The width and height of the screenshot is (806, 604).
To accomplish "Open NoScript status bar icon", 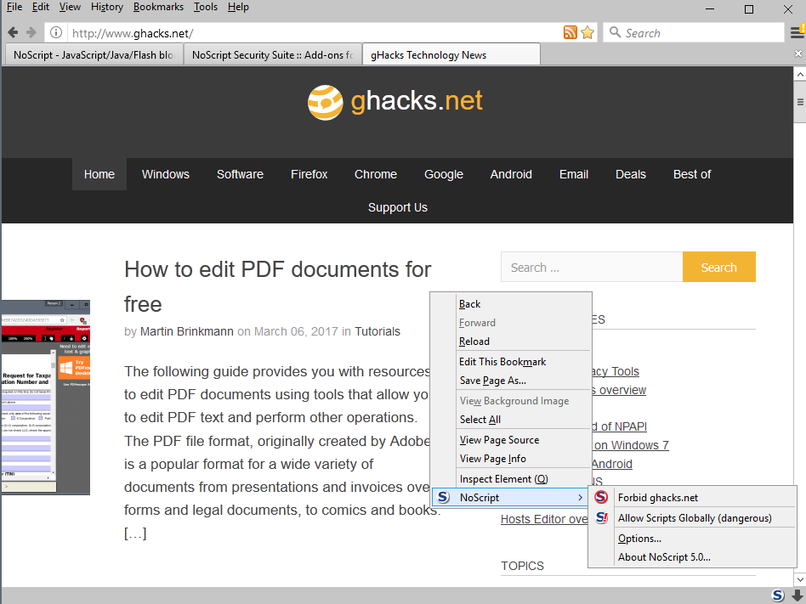I will [x=778, y=596].
